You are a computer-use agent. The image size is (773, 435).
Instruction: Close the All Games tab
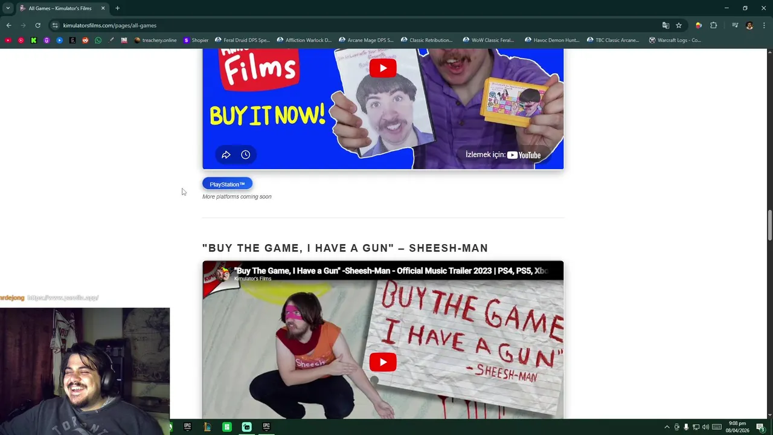click(x=103, y=8)
